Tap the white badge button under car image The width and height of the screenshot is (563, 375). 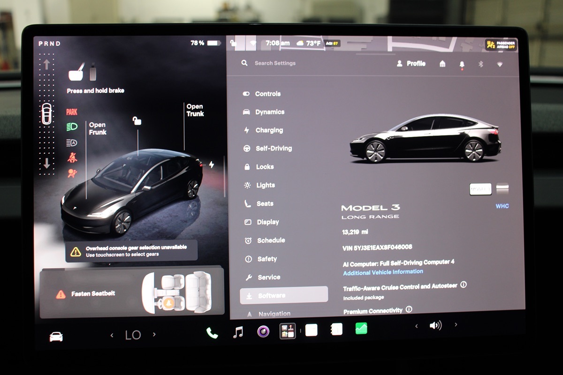pos(480,189)
